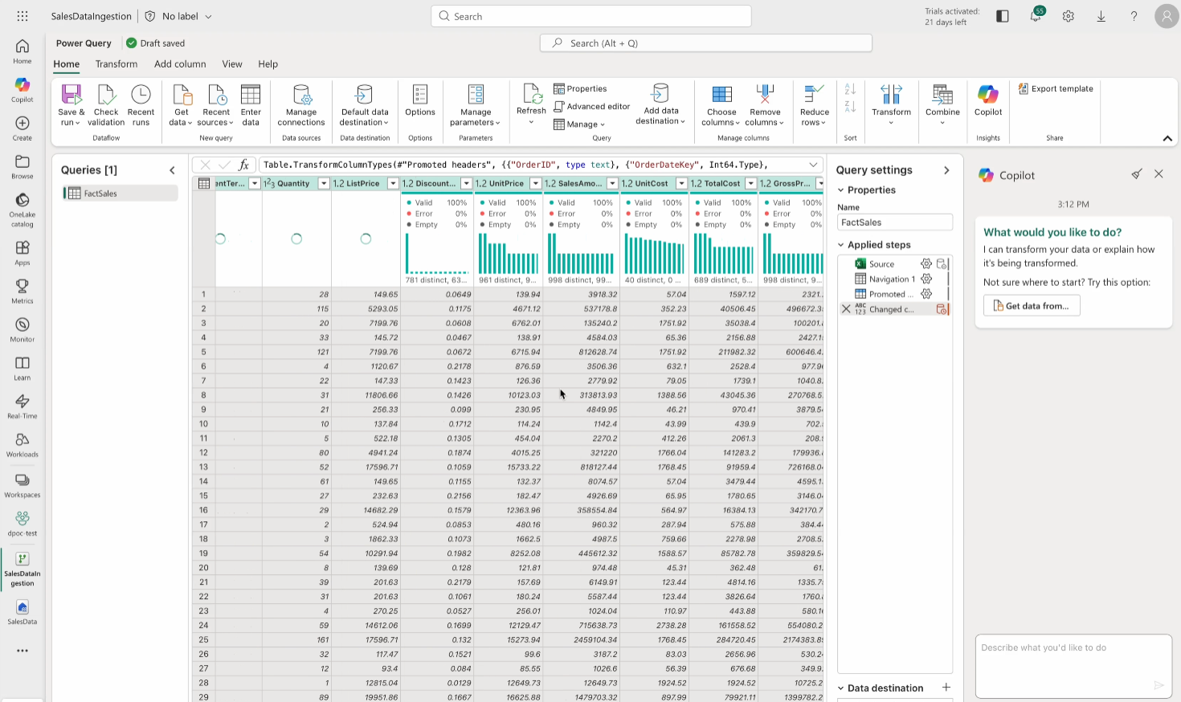Pin the Copilot pane
This screenshot has width=1181, height=702.
(1137, 173)
